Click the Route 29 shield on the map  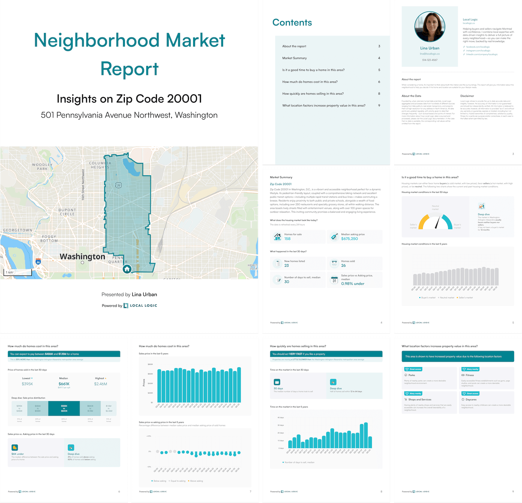(x=118, y=185)
